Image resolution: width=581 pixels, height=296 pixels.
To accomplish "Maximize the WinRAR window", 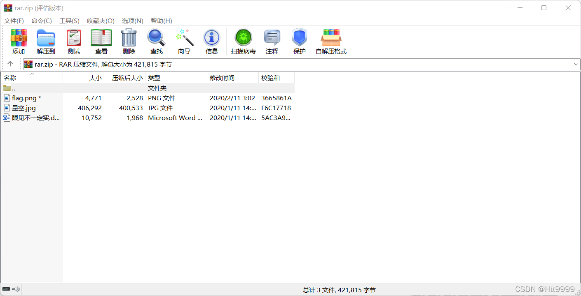I will coord(544,8).
